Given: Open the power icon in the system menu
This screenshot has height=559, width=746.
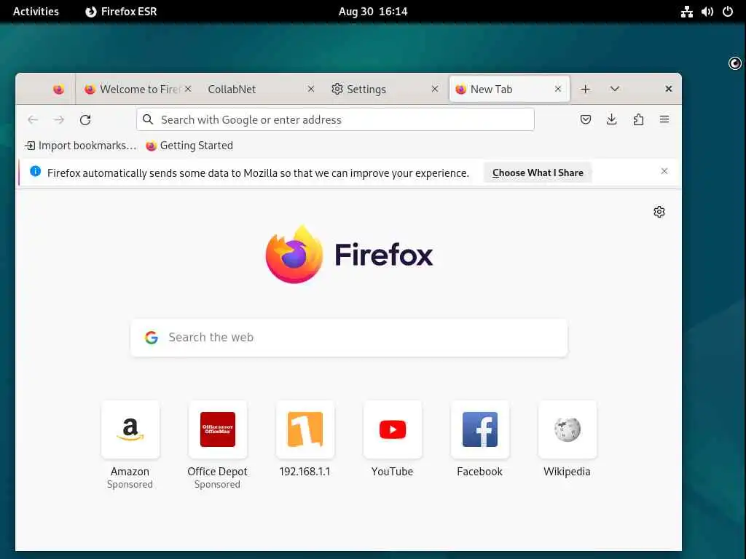Looking at the screenshot, I should pyautogui.click(x=728, y=12).
